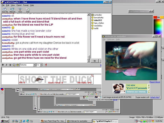The height and width of the screenshot is (123, 164).
Task: Open the text color palette icon
Action: pyautogui.click(x=14, y=65)
